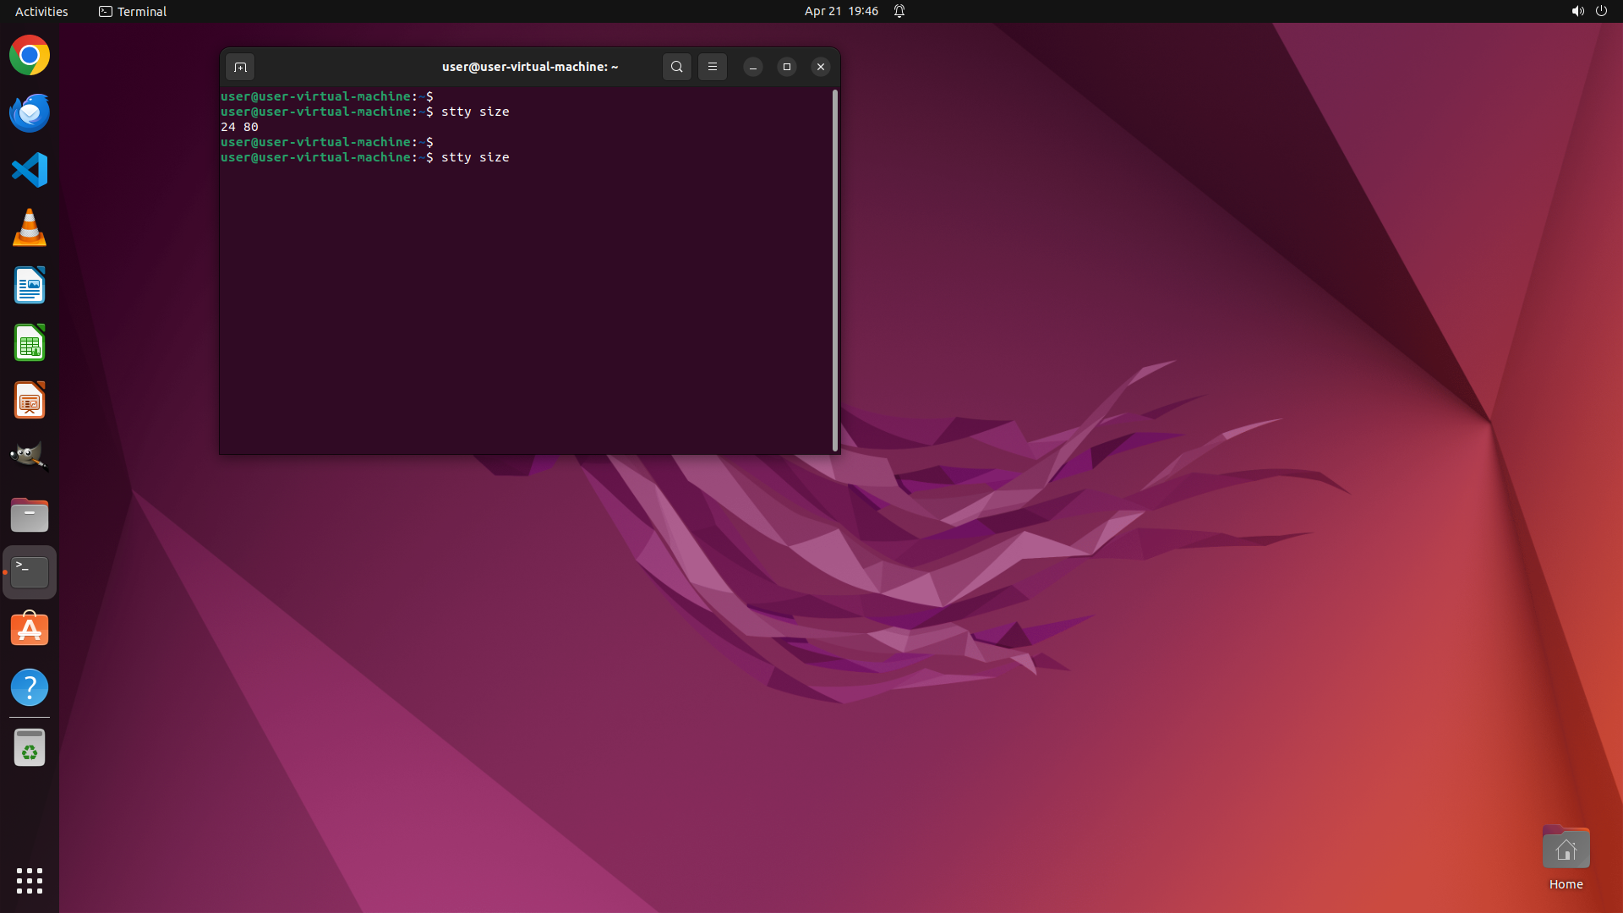Open Ubuntu Software center
The height and width of the screenshot is (913, 1623).
(x=30, y=630)
